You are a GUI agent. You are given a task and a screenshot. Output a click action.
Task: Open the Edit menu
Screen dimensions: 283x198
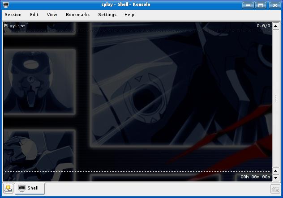point(34,14)
